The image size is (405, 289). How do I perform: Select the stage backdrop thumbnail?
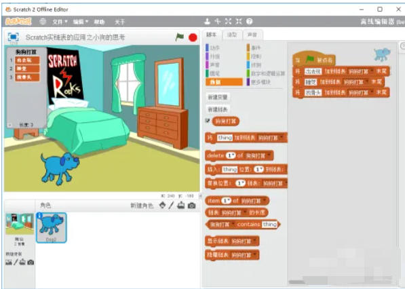[20, 224]
